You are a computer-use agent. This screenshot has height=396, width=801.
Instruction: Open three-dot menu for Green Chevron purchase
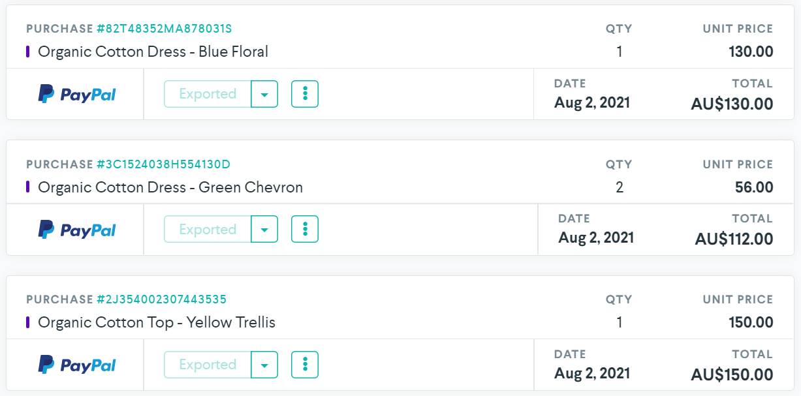[305, 230]
